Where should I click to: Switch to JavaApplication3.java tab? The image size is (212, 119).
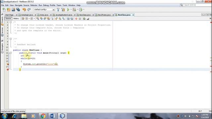click(64, 15)
